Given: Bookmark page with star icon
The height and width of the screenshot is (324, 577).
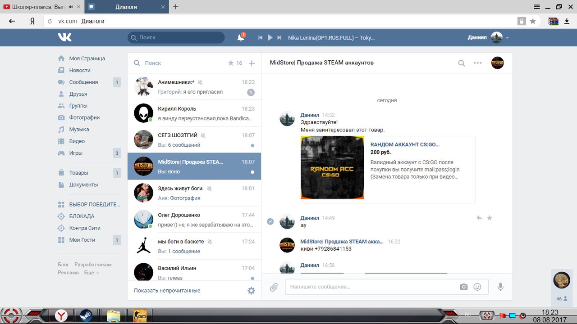Looking at the screenshot, I should [x=533, y=21].
